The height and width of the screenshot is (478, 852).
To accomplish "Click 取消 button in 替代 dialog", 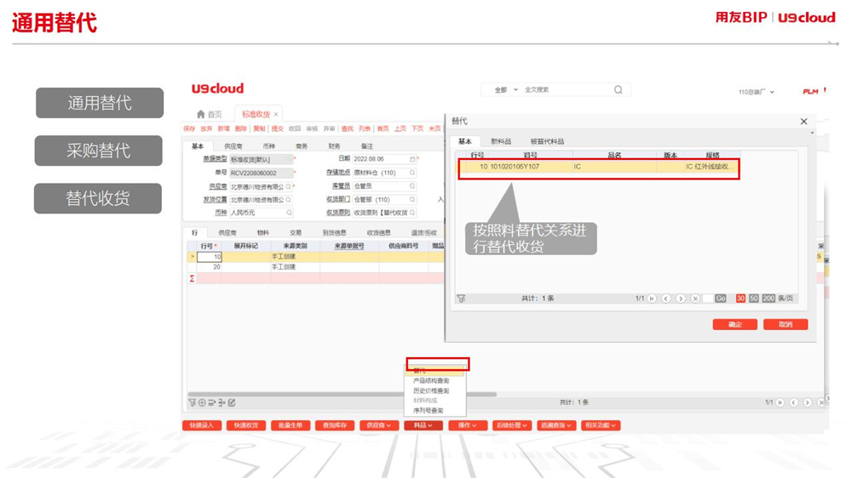I will [786, 324].
